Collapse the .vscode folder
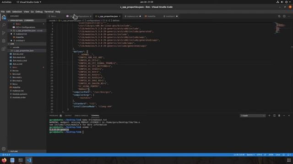Screen dimensions: 293x164 click(x=27, y=47)
